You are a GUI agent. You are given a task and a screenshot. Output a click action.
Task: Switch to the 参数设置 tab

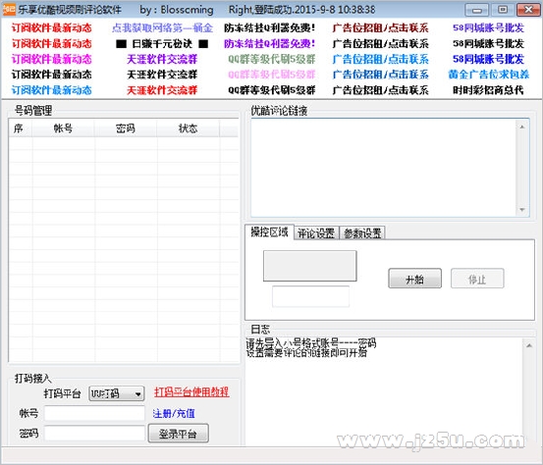point(362,233)
